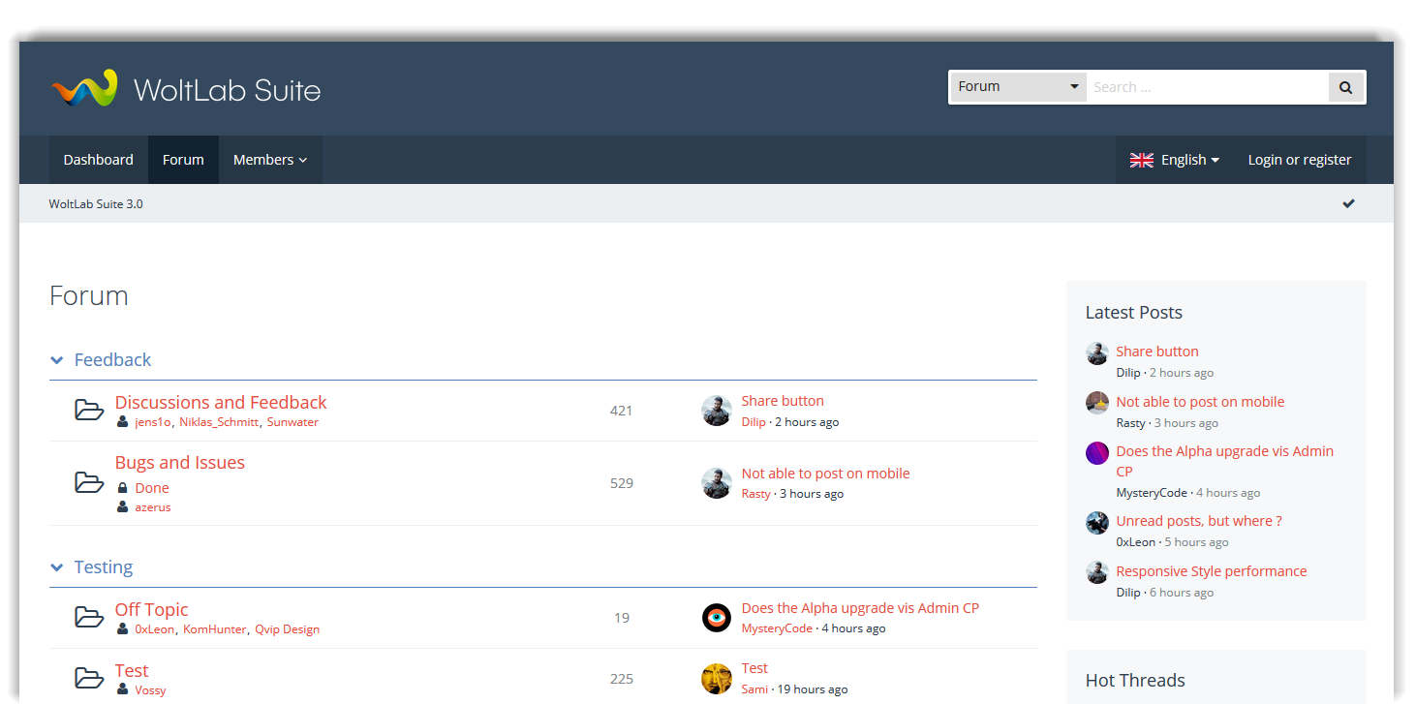View moderator jens1o's profile
Image resolution: width=1416 pixels, height=704 pixels.
[153, 422]
